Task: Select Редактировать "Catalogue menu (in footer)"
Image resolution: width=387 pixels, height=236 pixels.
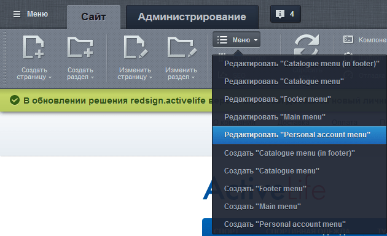Action: 300,64
